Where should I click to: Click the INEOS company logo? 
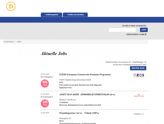point(139,75)
